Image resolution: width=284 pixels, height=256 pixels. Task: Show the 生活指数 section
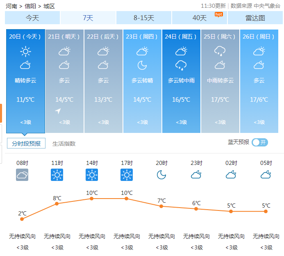coord(64,144)
